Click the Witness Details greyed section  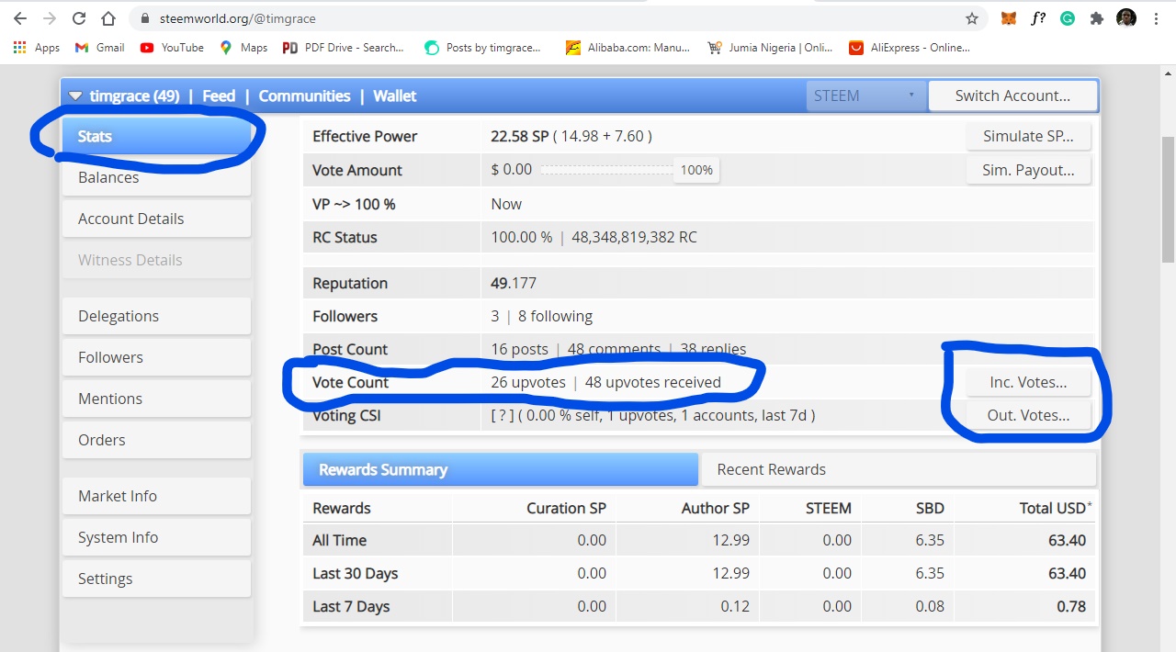156,260
